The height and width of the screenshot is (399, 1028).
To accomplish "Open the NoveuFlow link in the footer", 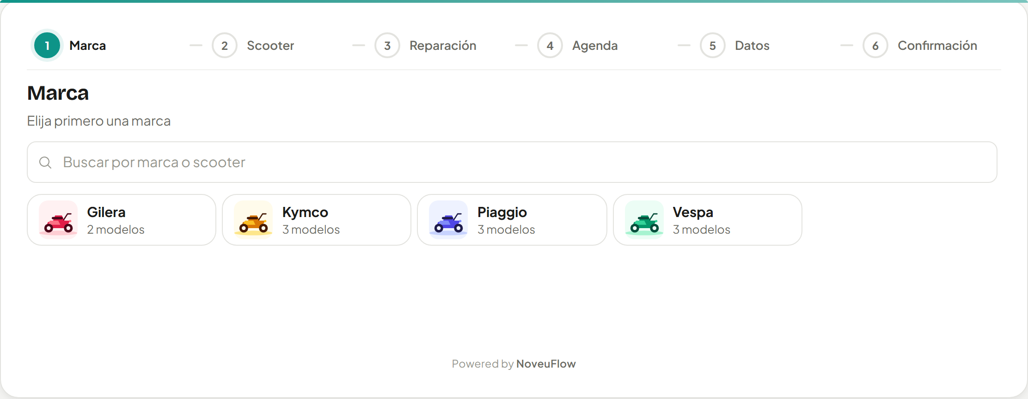I will coord(546,364).
